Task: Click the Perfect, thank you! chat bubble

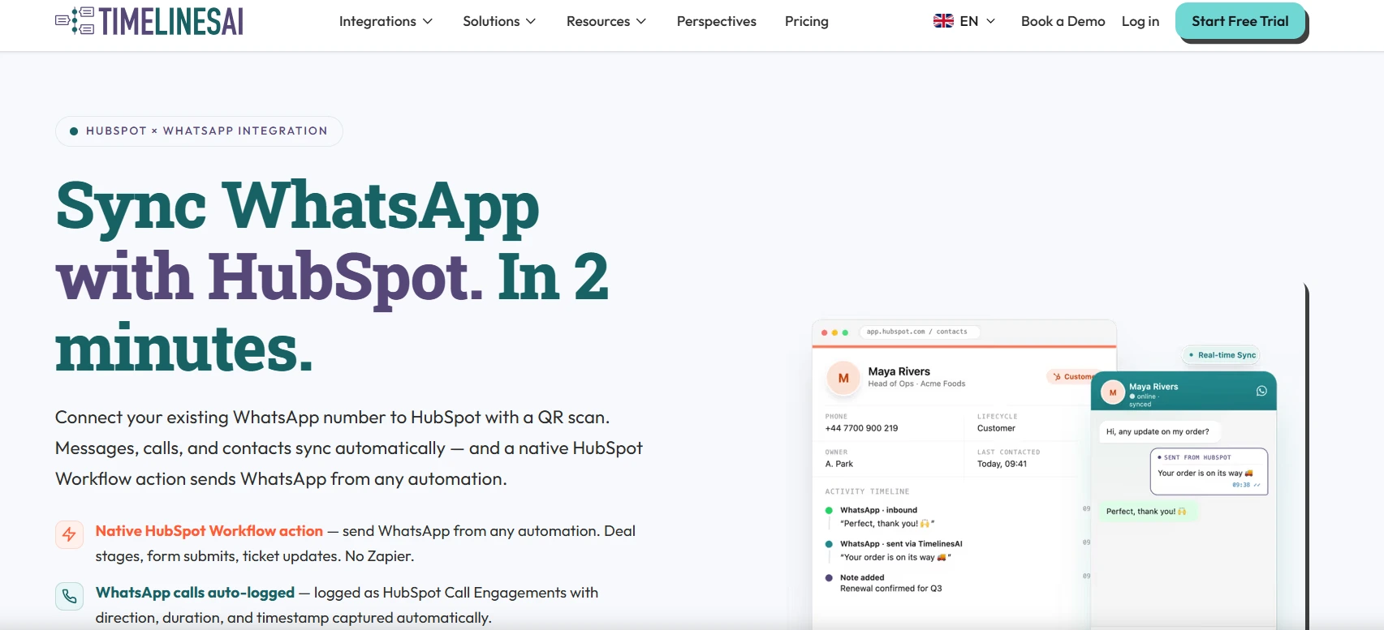Action: click(1147, 512)
